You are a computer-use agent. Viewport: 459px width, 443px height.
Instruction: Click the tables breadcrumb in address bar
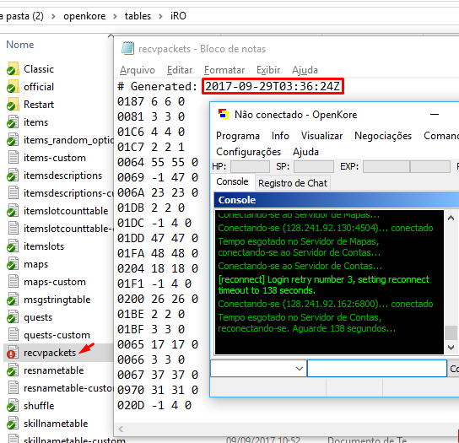click(x=138, y=16)
